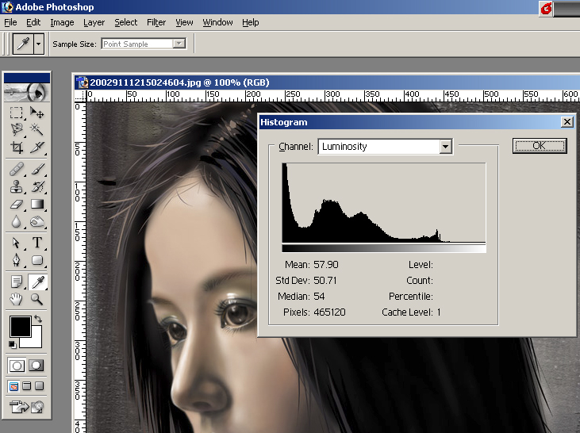This screenshot has width=580, height=433.
Task: Expand the Eyedropper tool preset picker
Action: pyautogui.click(x=38, y=44)
